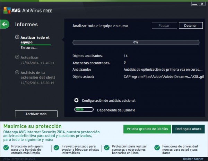This screenshot has height=161, width=208.
Task: Start the Prueba gratuita de 30 días
Action: click(x=147, y=129)
